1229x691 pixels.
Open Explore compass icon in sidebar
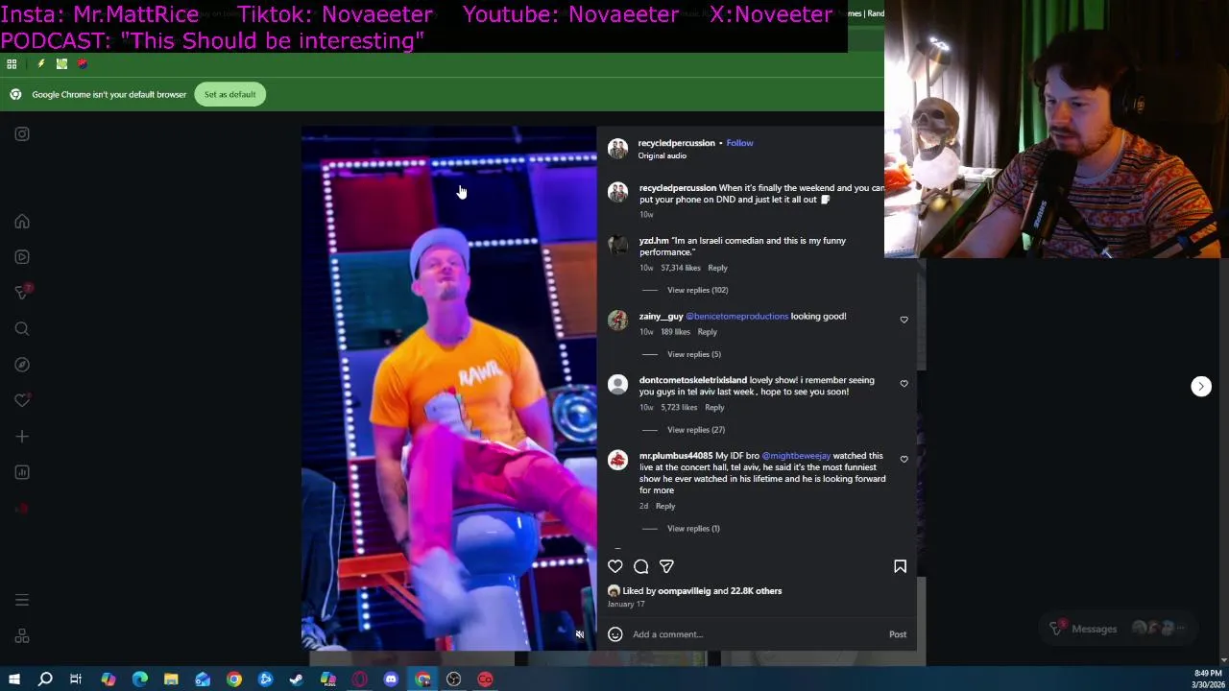coord(22,365)
